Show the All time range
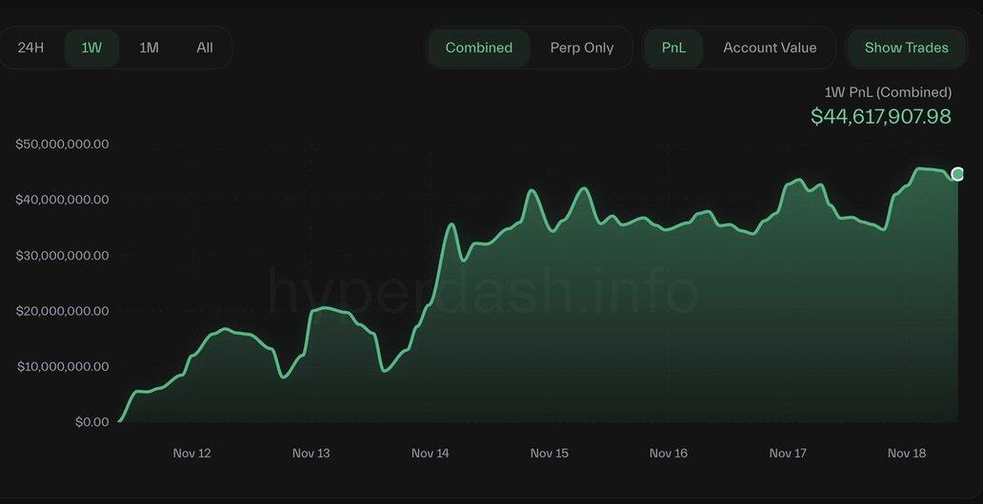Viewport: 983px width, 504px height. 205,48
